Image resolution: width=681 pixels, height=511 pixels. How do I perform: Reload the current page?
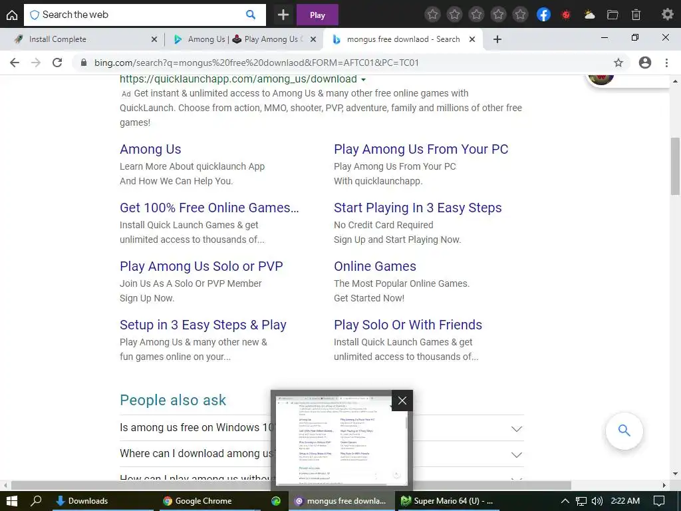tap(57, 63)
